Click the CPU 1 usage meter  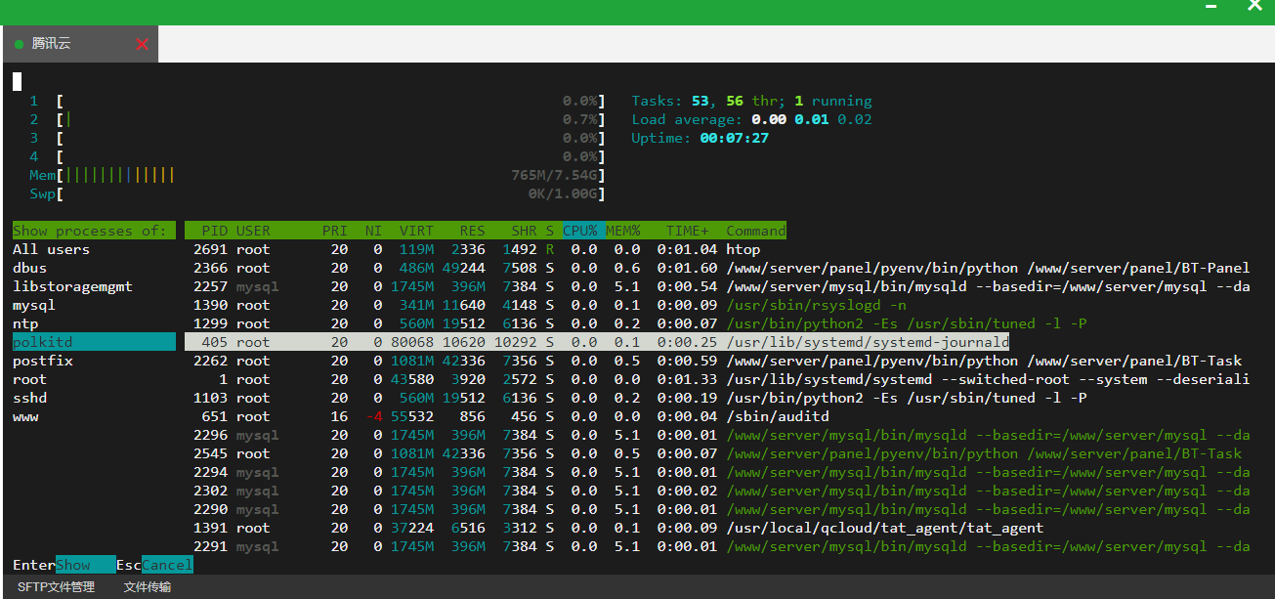point(318,101)
